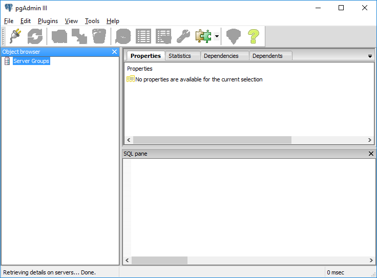Click the SQL pane horizontal scrollbar thumb
Screen dimensions: 377x278
tap(159, 260)
